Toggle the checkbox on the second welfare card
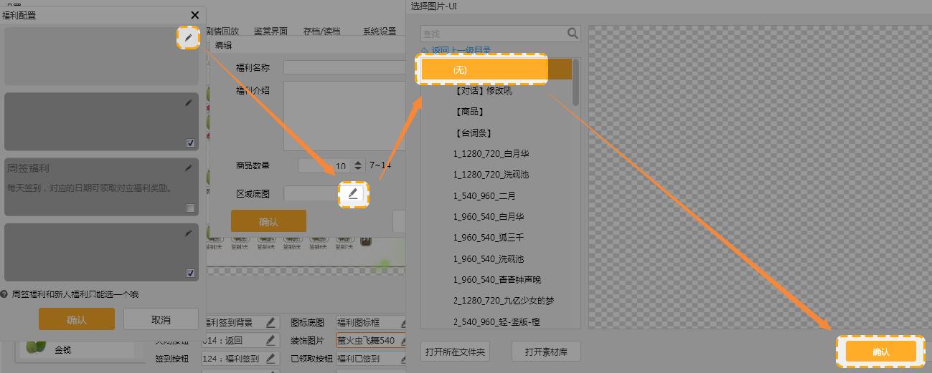The width and height of the screenshot is (932, 373). pos(190,143)
